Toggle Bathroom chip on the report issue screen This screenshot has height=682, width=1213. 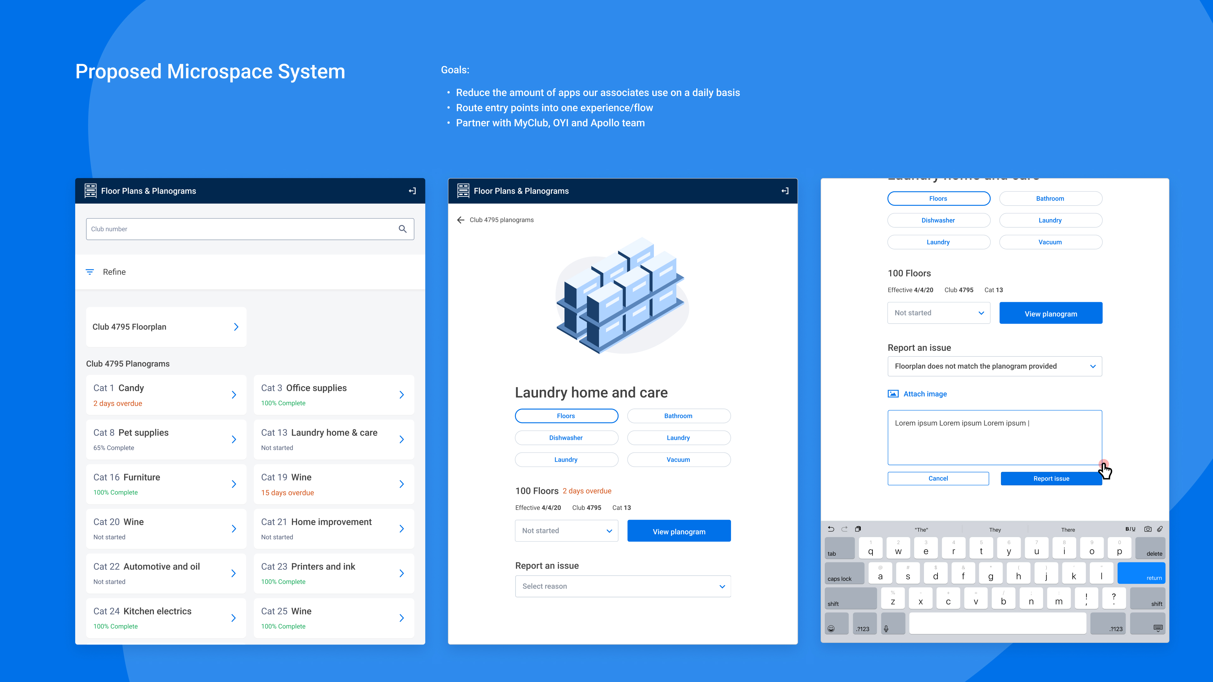tap(1051, 199)
